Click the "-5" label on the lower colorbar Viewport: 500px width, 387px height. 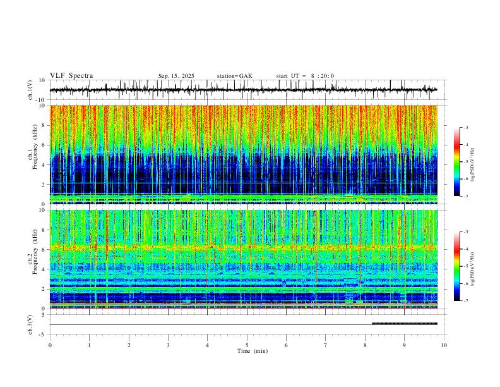466,266
